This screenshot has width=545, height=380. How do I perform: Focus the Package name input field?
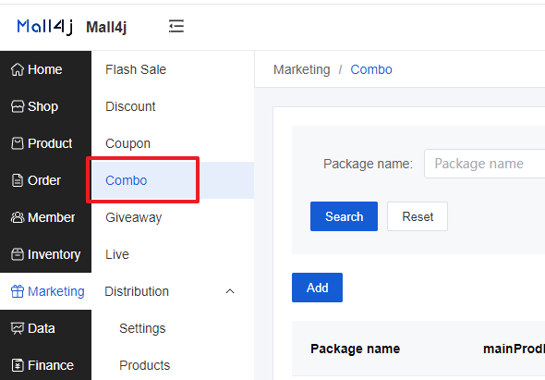(x=485, y=164)
